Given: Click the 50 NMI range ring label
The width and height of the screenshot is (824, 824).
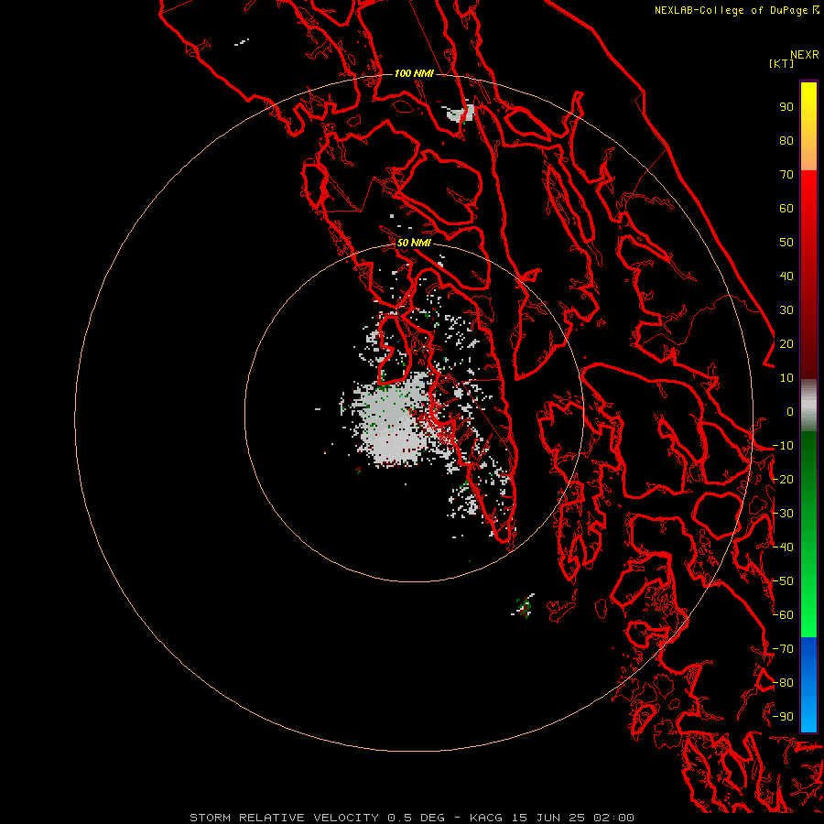Looking at the screenshot, I should pos(414,243).
